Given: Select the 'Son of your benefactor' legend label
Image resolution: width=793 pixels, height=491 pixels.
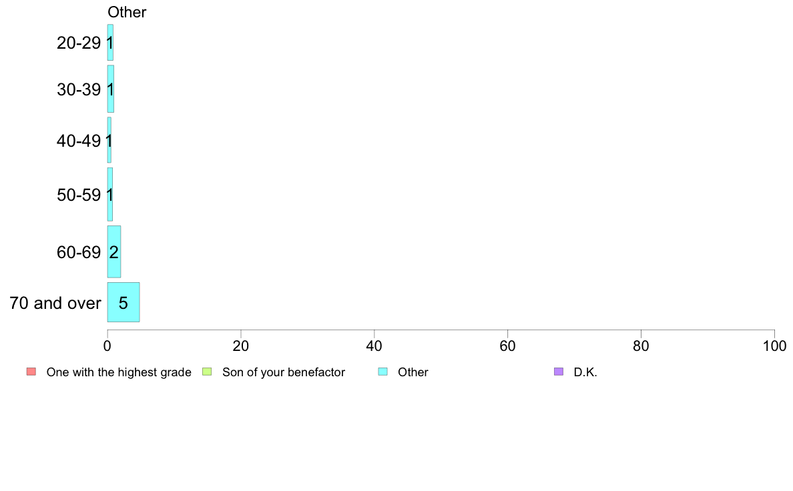Looking at the screenshot, I should pyautogui.click(x=283, y=372).
